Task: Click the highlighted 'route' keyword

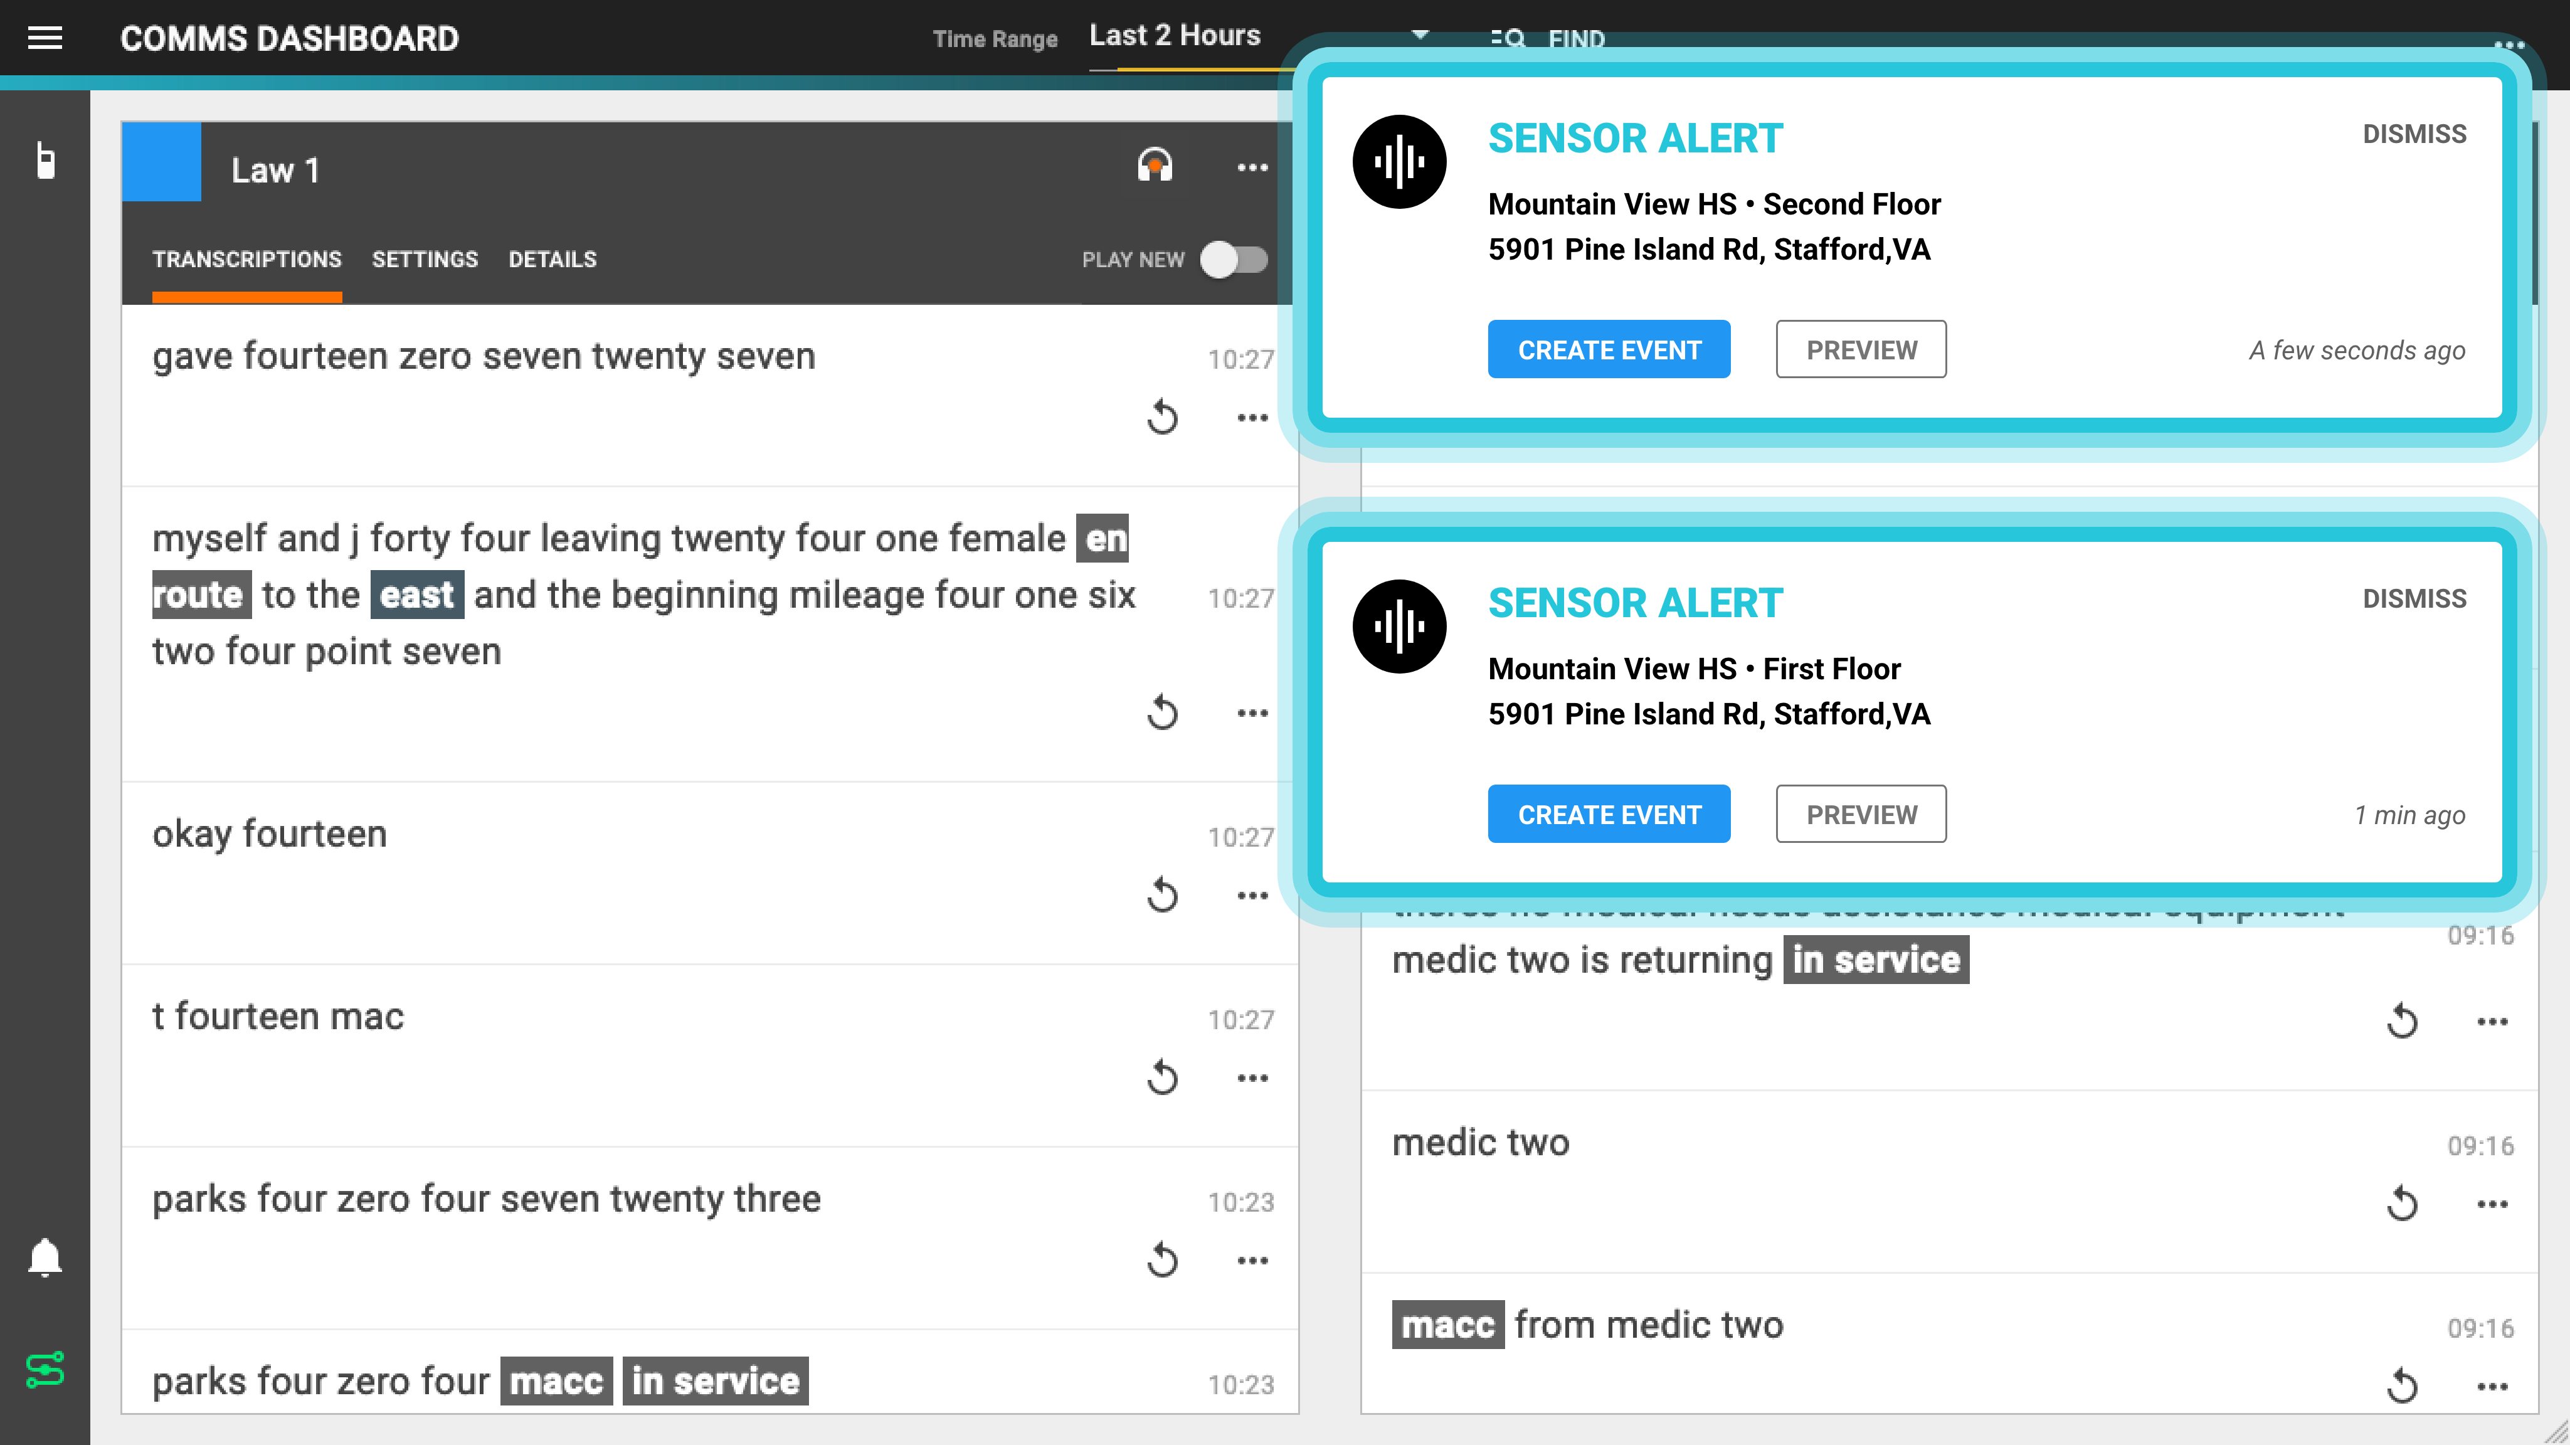Action: click(x=201, y=595)
